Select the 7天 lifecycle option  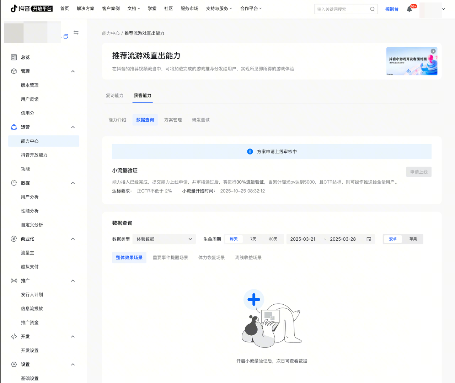(x=253, y=239)
